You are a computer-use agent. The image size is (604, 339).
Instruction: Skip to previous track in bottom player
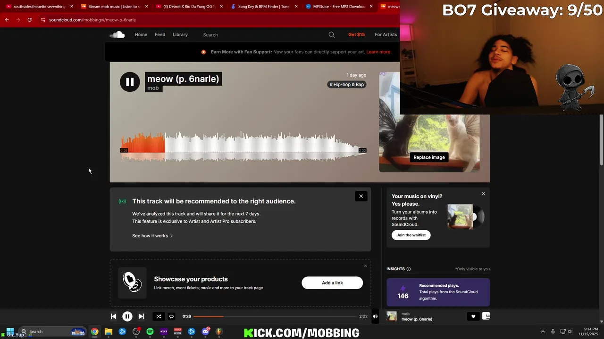tap(113, 316)
